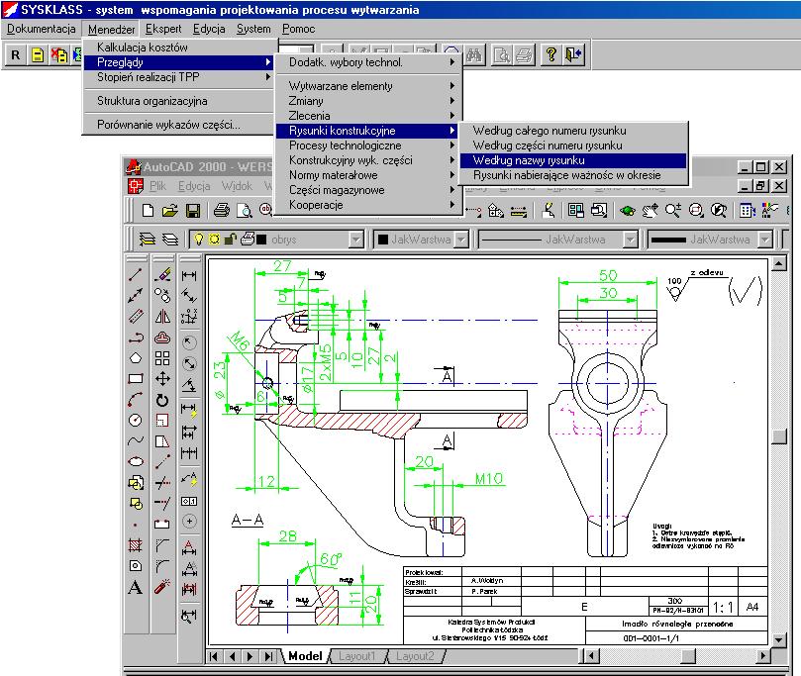Toggle plot printer icon for layer obrys
Image resolution: width=801 pixels, height=676 pixels.
coord(248,239)
